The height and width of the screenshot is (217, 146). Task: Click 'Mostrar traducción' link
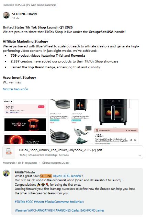pos(15,89)
